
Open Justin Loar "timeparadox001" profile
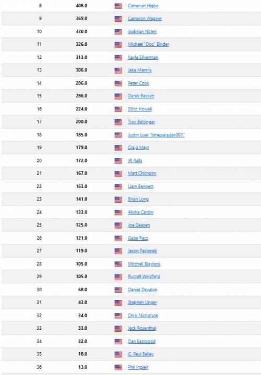click(x=156, y=135)
